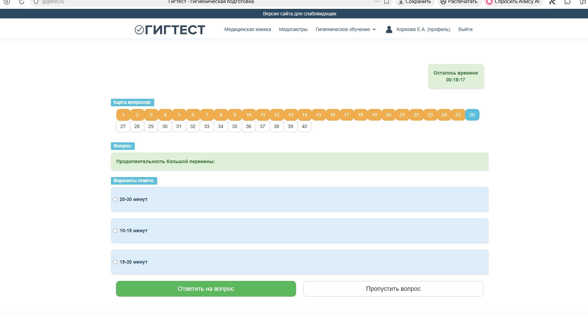Expand the Гигиеническое обучение dropdown menu
The image size is (588, 331).
[345, 29]
